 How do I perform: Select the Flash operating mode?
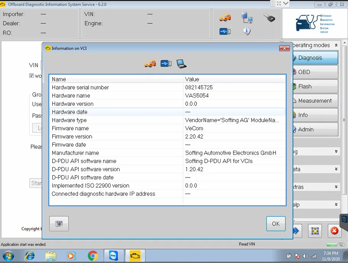pyautogui.click(x=316, y=86)
